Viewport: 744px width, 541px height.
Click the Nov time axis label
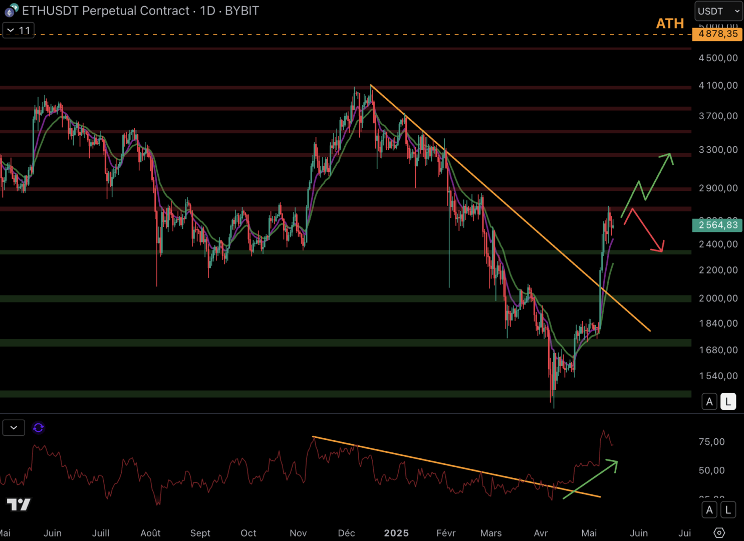pyautogui.click(x=298, y=533)
